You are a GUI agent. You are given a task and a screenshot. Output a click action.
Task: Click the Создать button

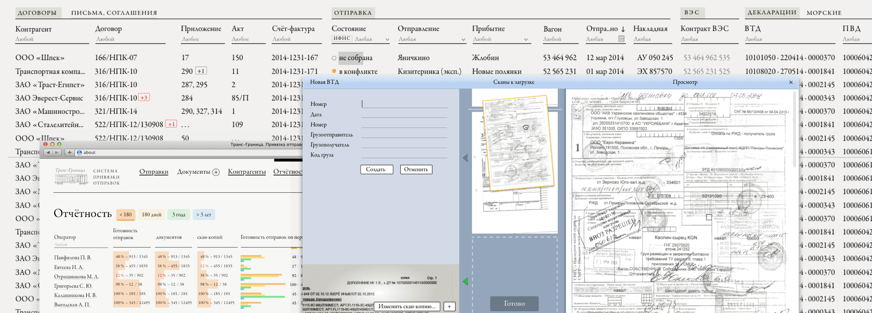[376, 169]
